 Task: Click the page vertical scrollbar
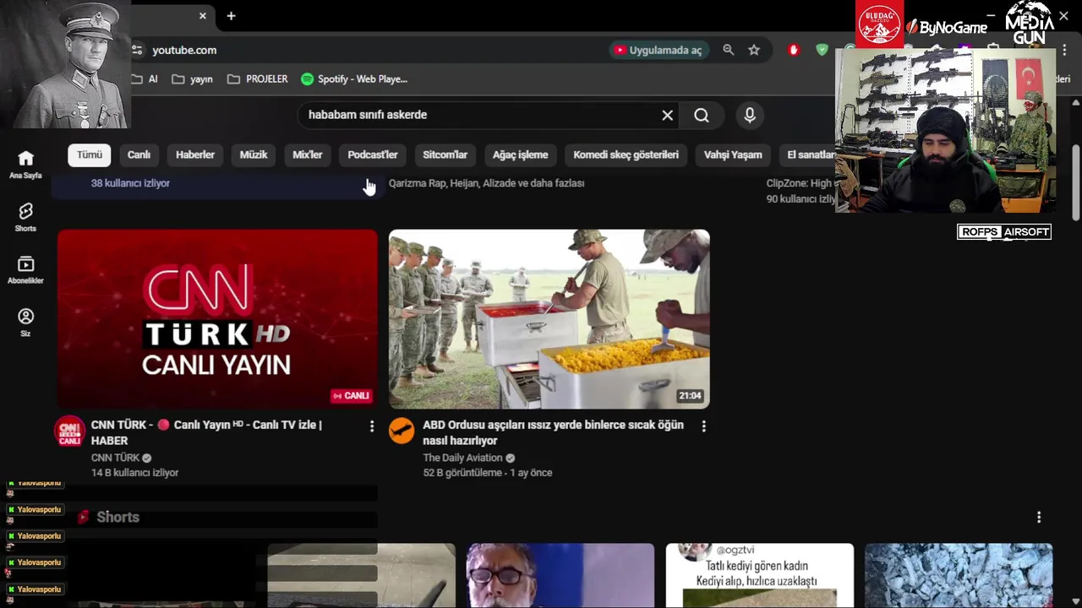click(1075, 183)
